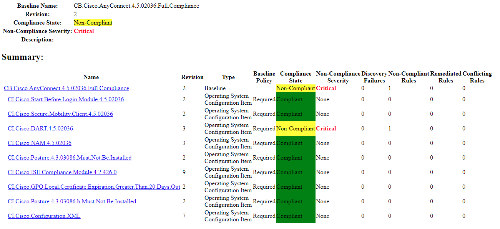Click the "Type" column header
Viewport: 500px width, 229px height.
228,77
